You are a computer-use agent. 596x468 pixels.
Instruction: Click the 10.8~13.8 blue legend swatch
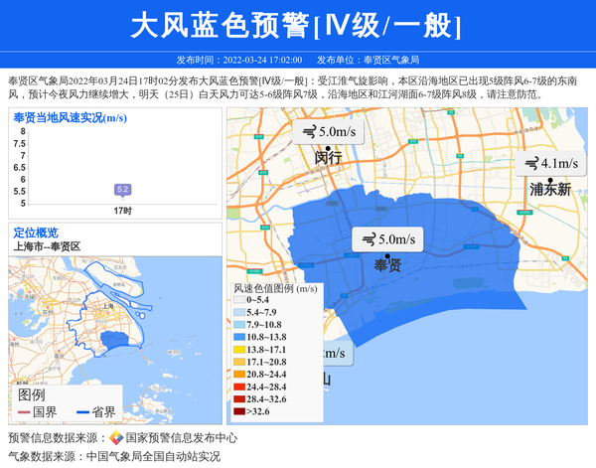(x=239, y=337)
